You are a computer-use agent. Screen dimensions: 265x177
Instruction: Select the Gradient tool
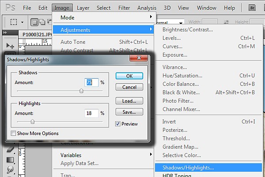(11, 160)
